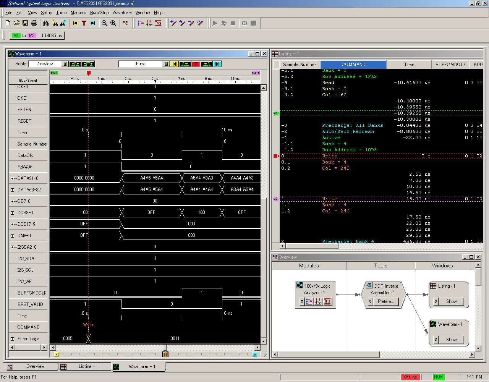Open the Scale calculator icon next to 2 ns/div
489x382 pixels.
65,64
